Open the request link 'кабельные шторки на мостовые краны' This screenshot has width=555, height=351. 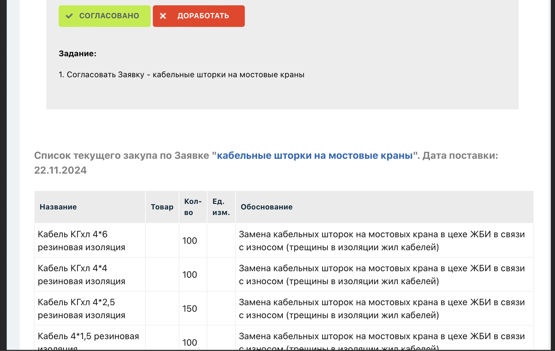tap(314, 156)
